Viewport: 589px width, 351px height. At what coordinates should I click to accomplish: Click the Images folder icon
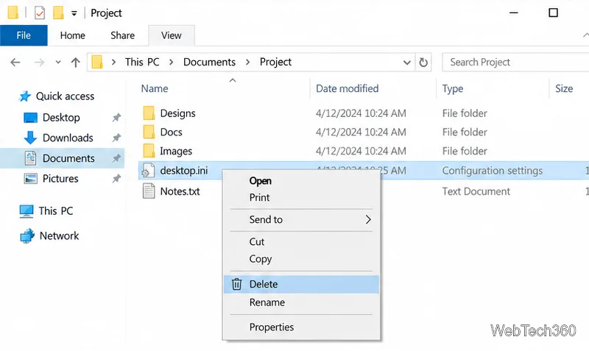pos(149,151)
